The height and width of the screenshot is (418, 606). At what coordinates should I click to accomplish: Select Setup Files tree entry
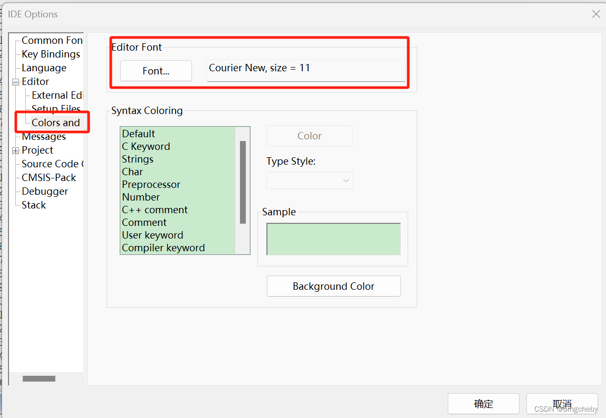tap(56, 109)
